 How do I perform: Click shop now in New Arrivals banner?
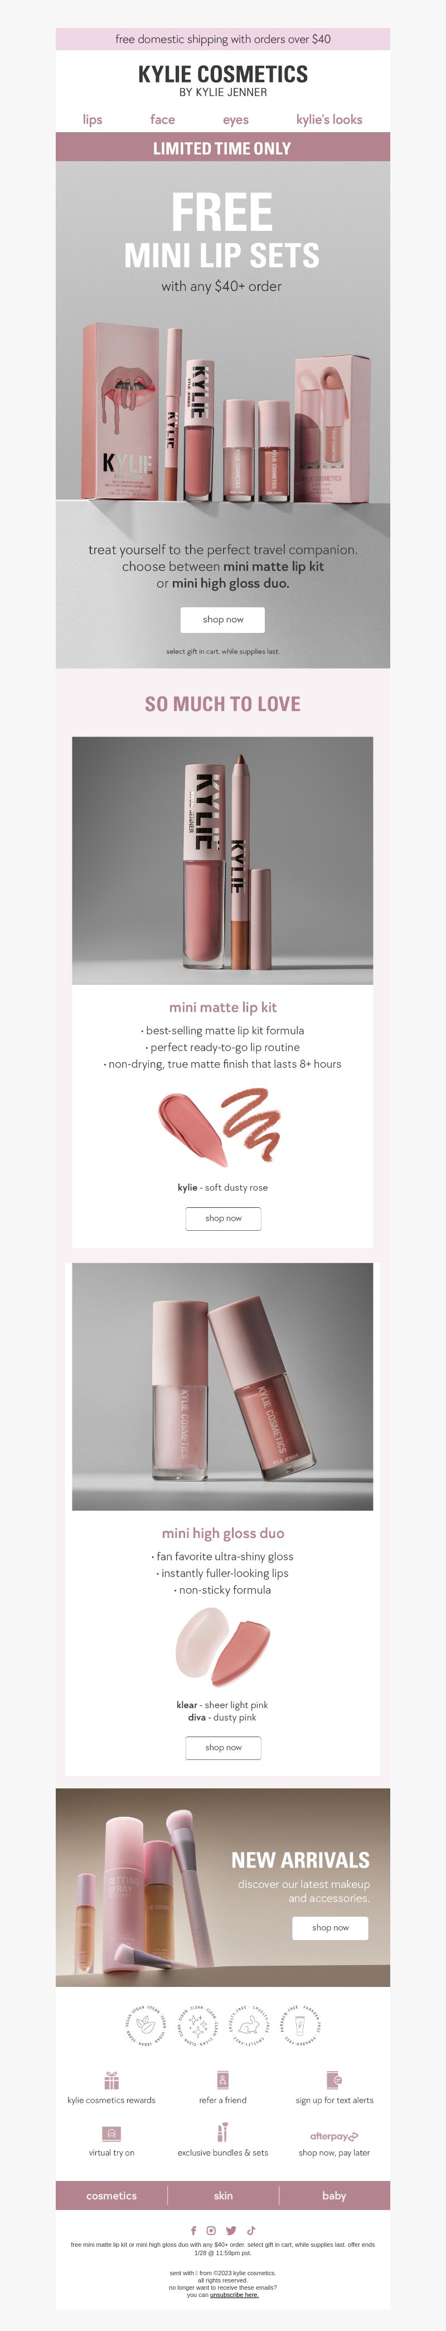pyautogui.click(x=330, y=1927)
